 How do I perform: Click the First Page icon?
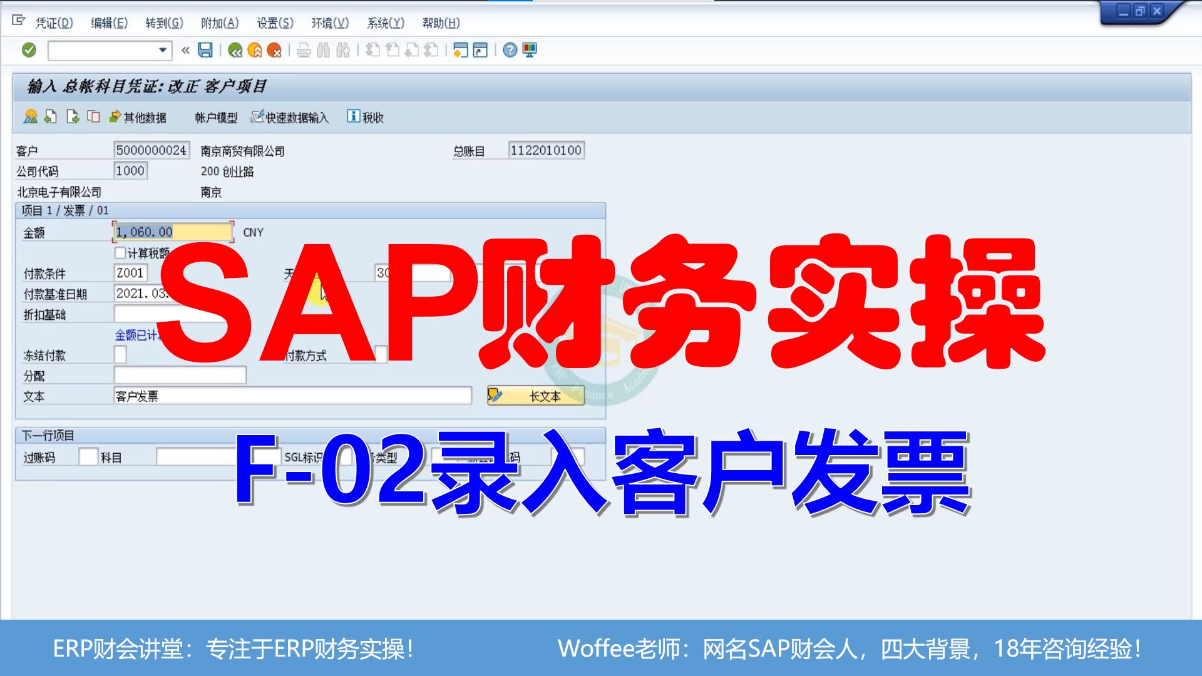click(372, 50)
